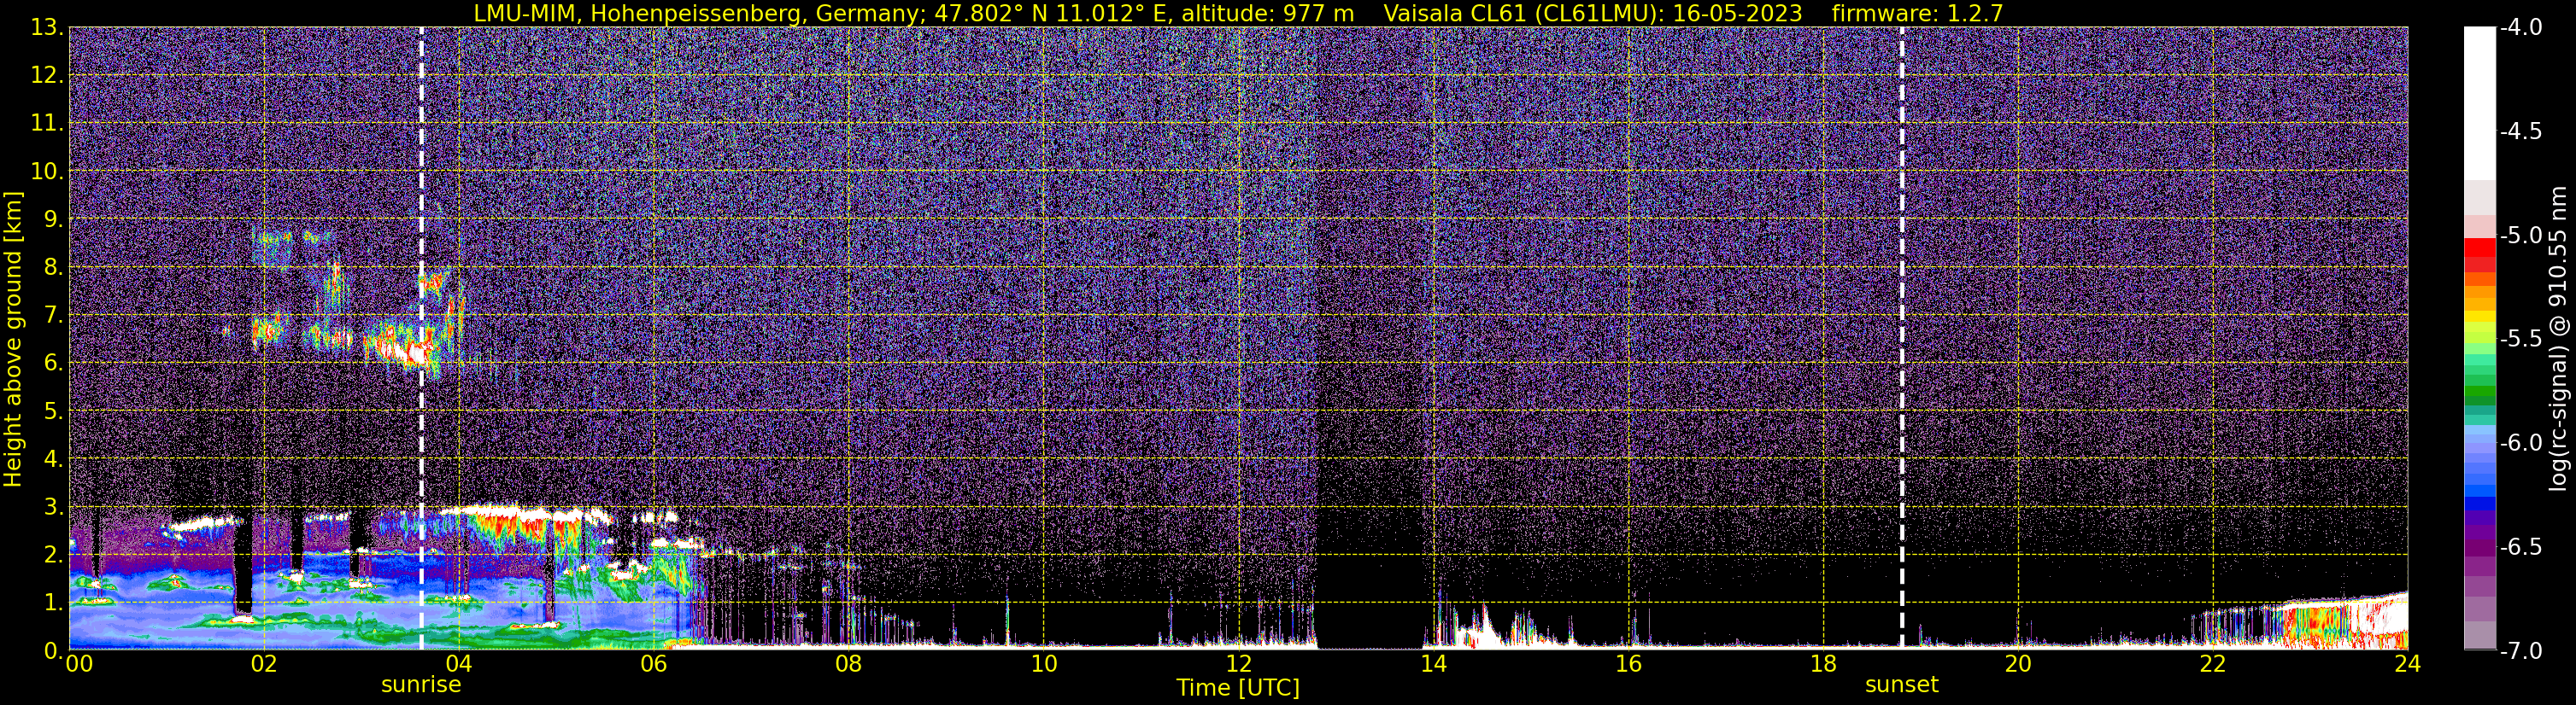Click the 'Height above ground [km]' axis label
This screenshot has width=2576, height=705.
click(x=13, y=339)
